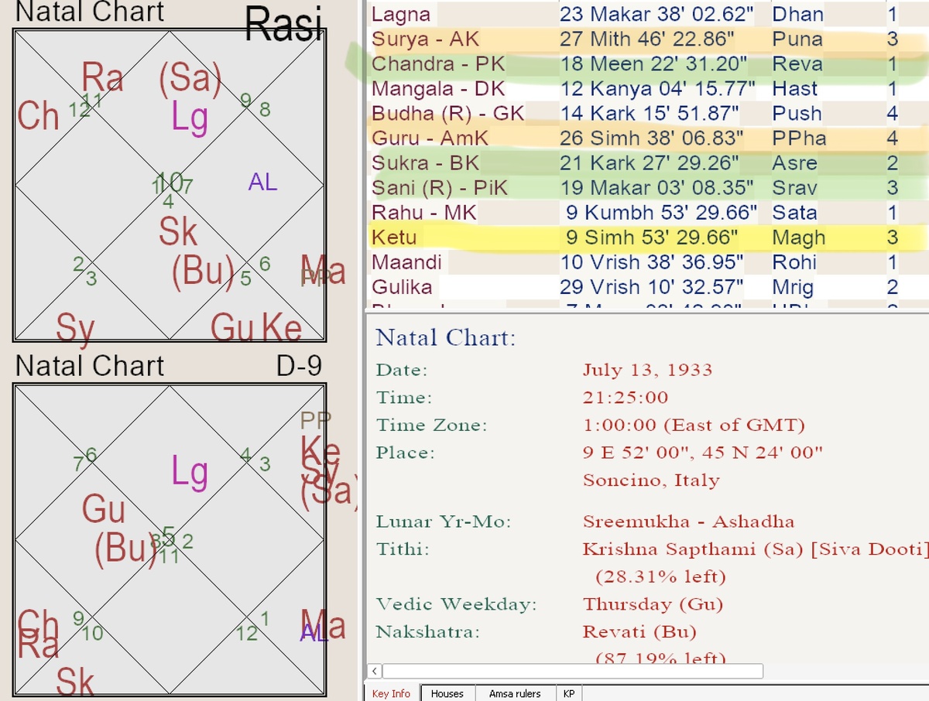Image resolution: width=929 pixels, height=701 pixels.
Task: Select the Mangala - DK row
Action: 646,88
